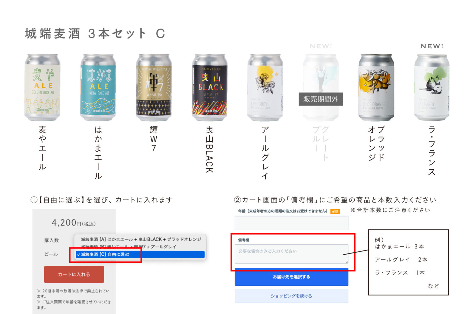Select the はかまエール India pale ale can
The width and height of the screenshot is (476, 314).
[x=98, y=87]
